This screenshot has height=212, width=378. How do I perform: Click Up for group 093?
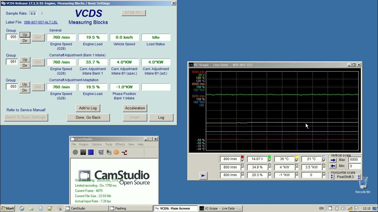25,84
